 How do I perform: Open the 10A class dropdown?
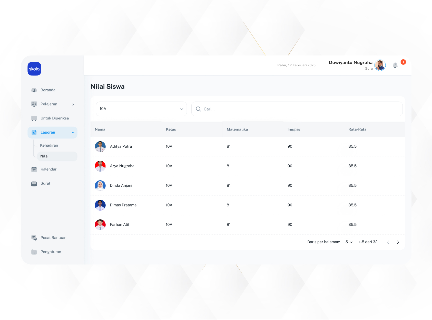(x=141, y=109)
